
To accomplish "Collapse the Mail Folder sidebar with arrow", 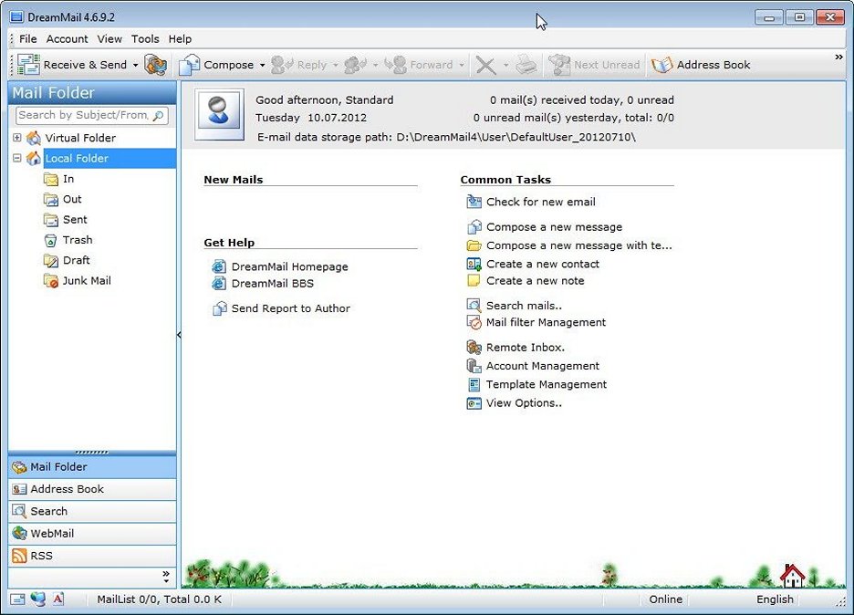I will tap(179, 335).
